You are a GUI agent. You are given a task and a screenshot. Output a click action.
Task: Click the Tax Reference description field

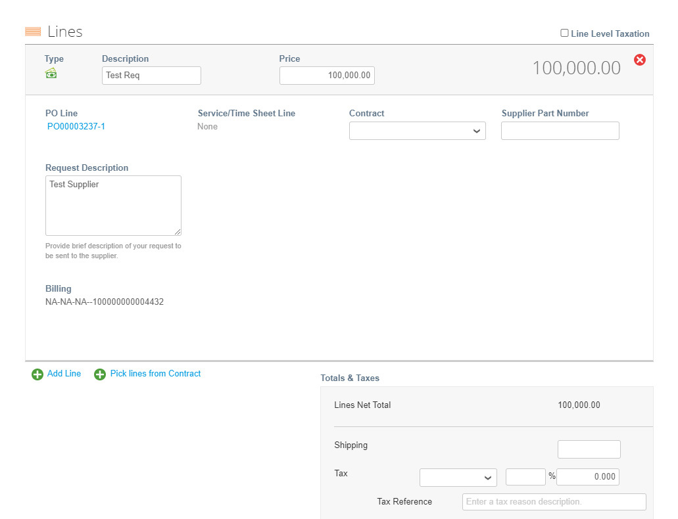[553, 501]
